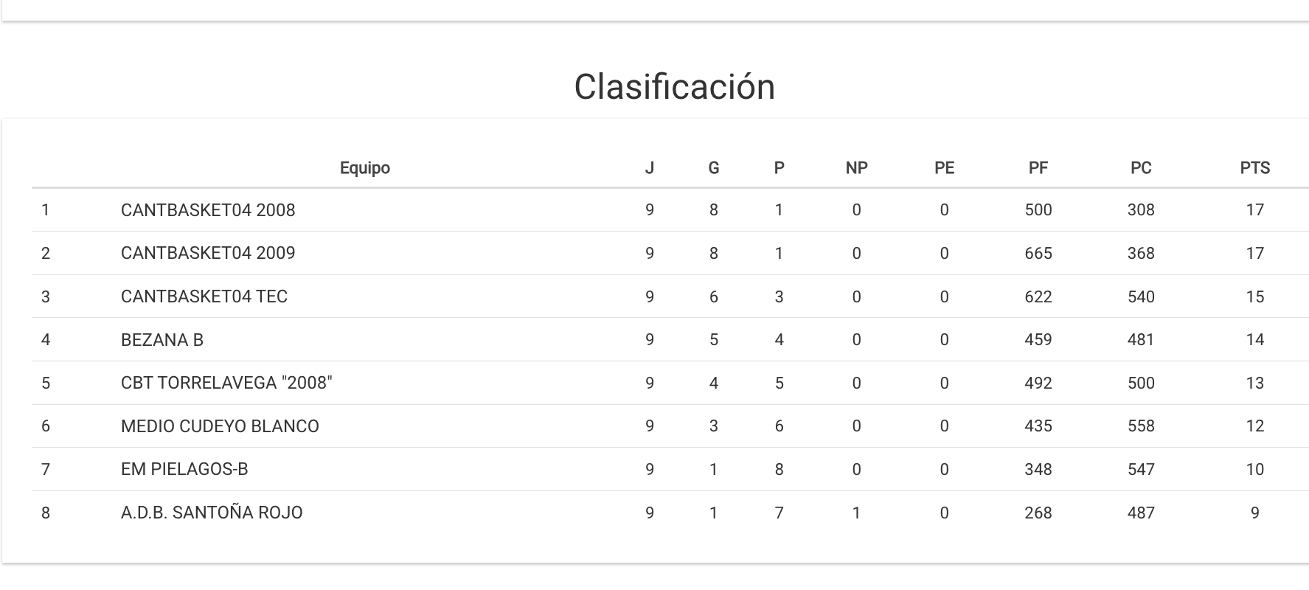Click the PC column header
The image size is (1309, 590).
(1140, 168)
